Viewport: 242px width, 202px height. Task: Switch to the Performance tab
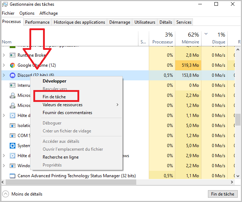[37, 22]
